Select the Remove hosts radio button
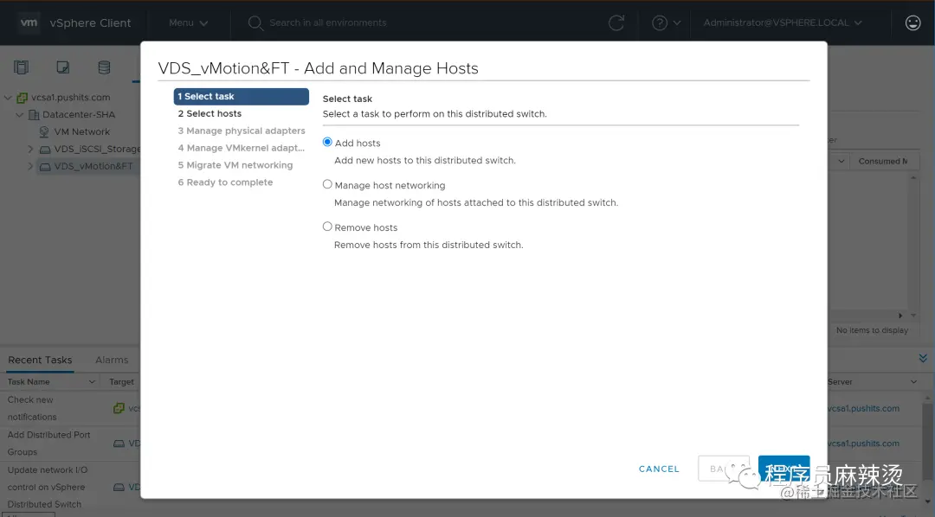Screen dimensions: 935x517 coord(327,227)
